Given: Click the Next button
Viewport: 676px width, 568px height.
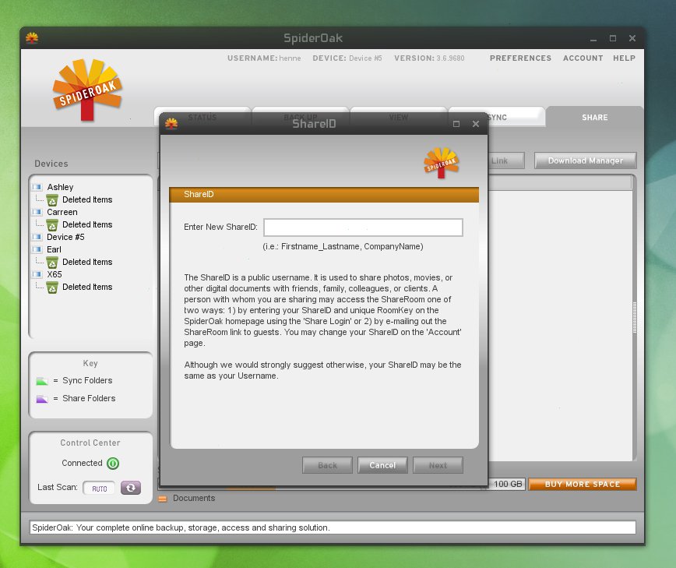Looking at the screenshot, I should pyautogui.click(x=438, y=465).
